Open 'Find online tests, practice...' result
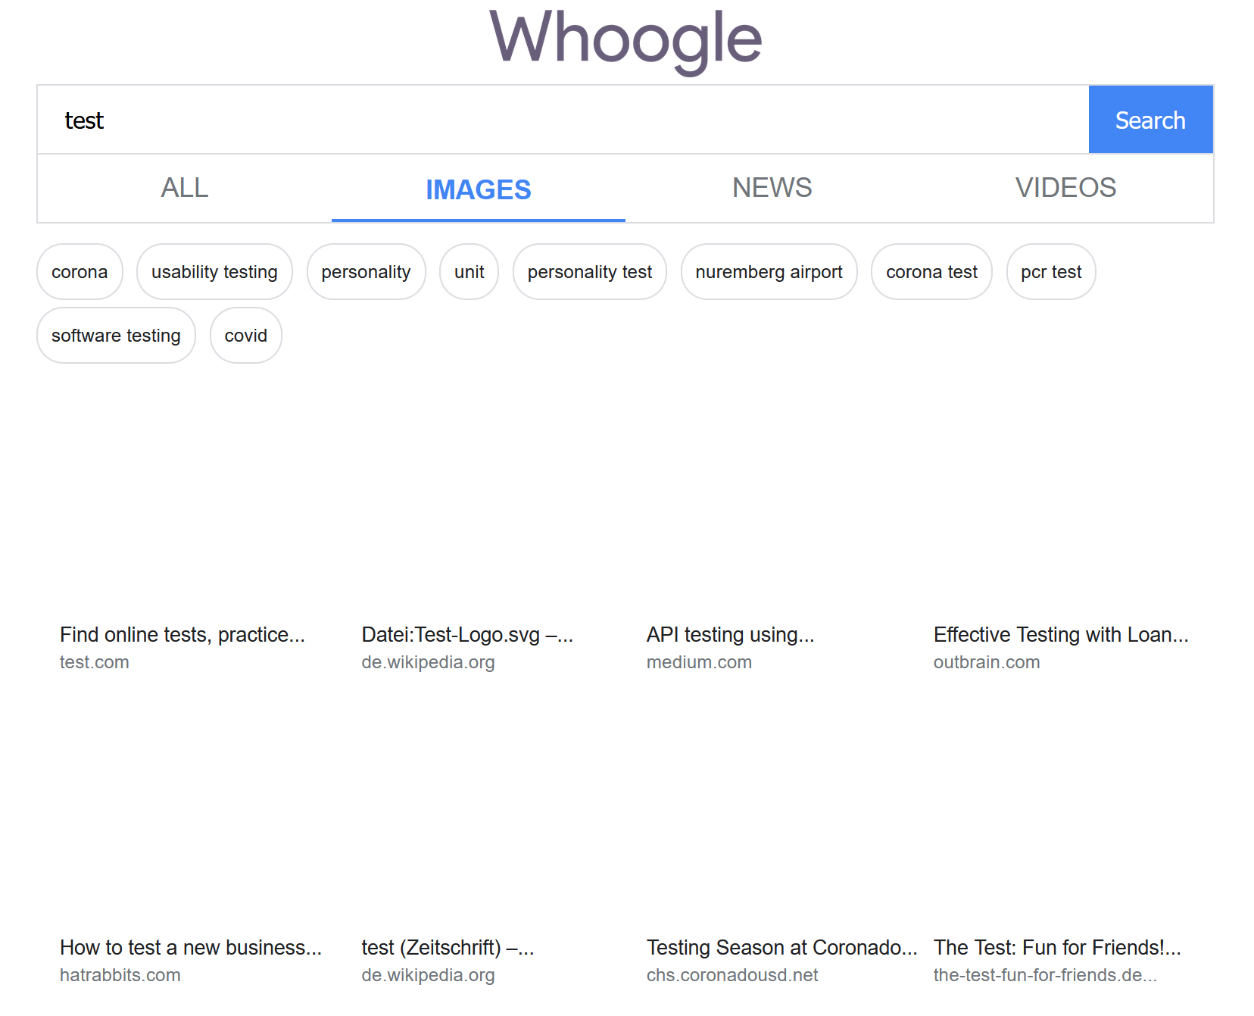 182,635
